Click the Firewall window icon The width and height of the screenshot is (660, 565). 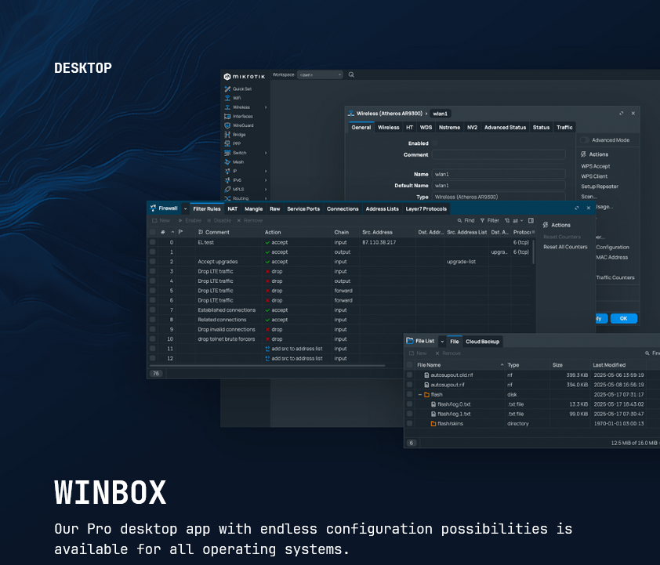[x=153, y=208]
